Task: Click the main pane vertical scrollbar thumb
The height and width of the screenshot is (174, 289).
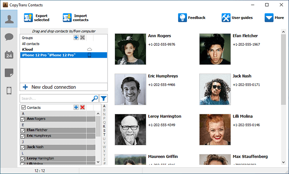Action: [284, 70]
